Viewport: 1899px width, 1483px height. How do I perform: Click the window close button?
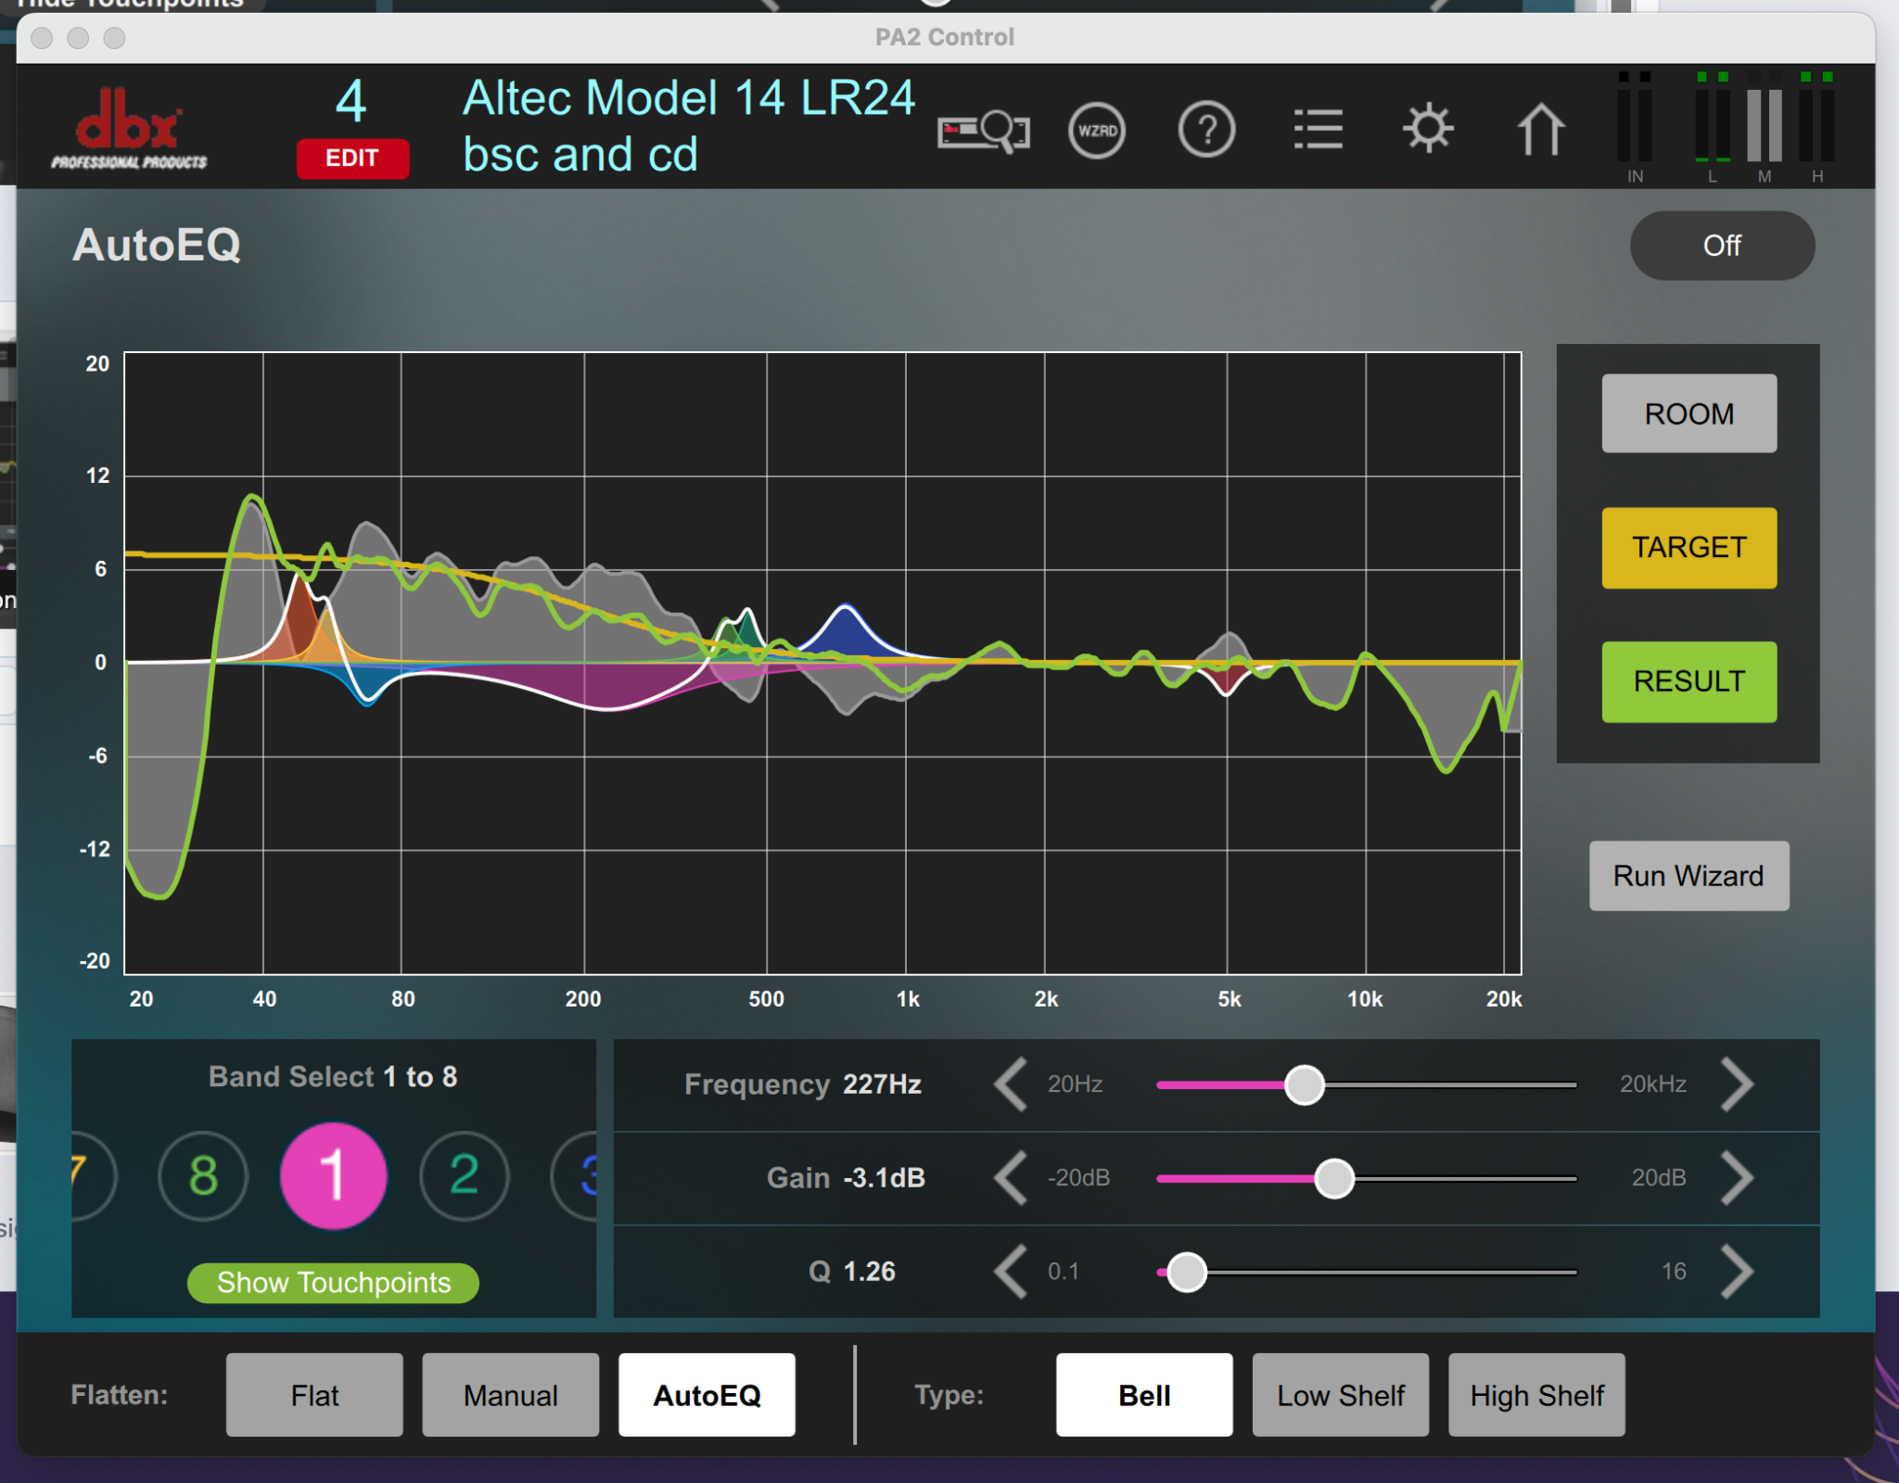42,38
